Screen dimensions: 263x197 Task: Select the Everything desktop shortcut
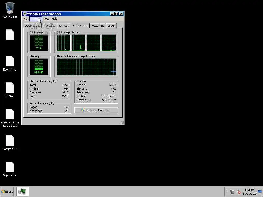[x=10, y=64]
